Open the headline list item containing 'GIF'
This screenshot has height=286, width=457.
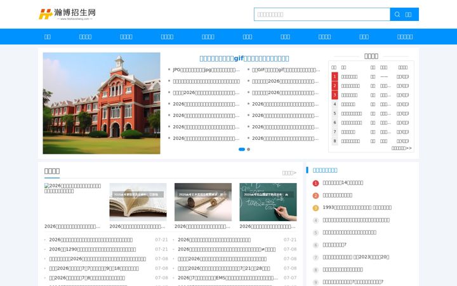click(286, 70)
